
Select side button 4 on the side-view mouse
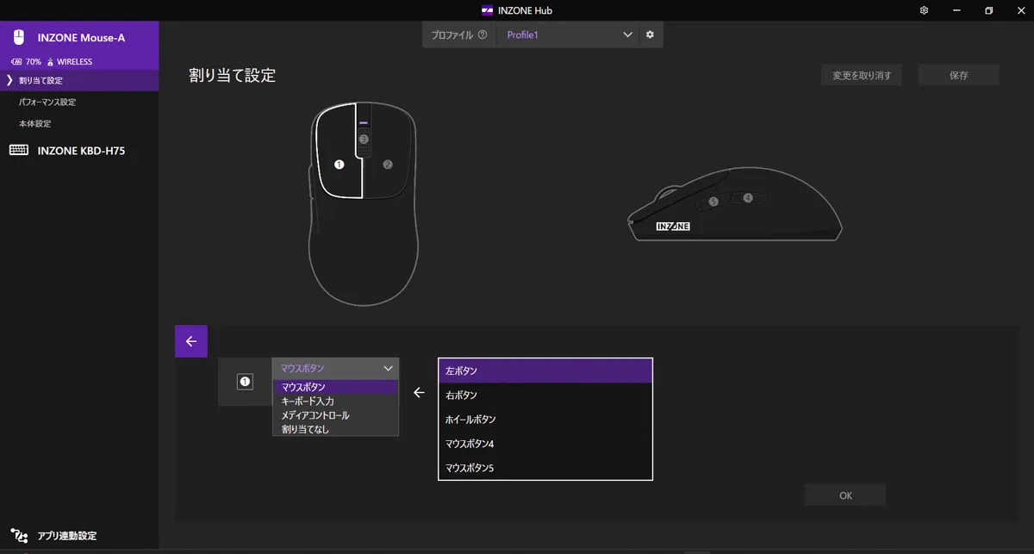click(748, 198)
